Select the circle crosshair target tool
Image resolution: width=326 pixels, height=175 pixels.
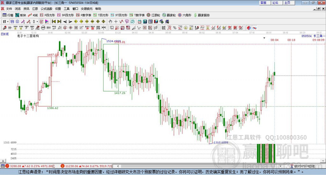pos(65,28)
